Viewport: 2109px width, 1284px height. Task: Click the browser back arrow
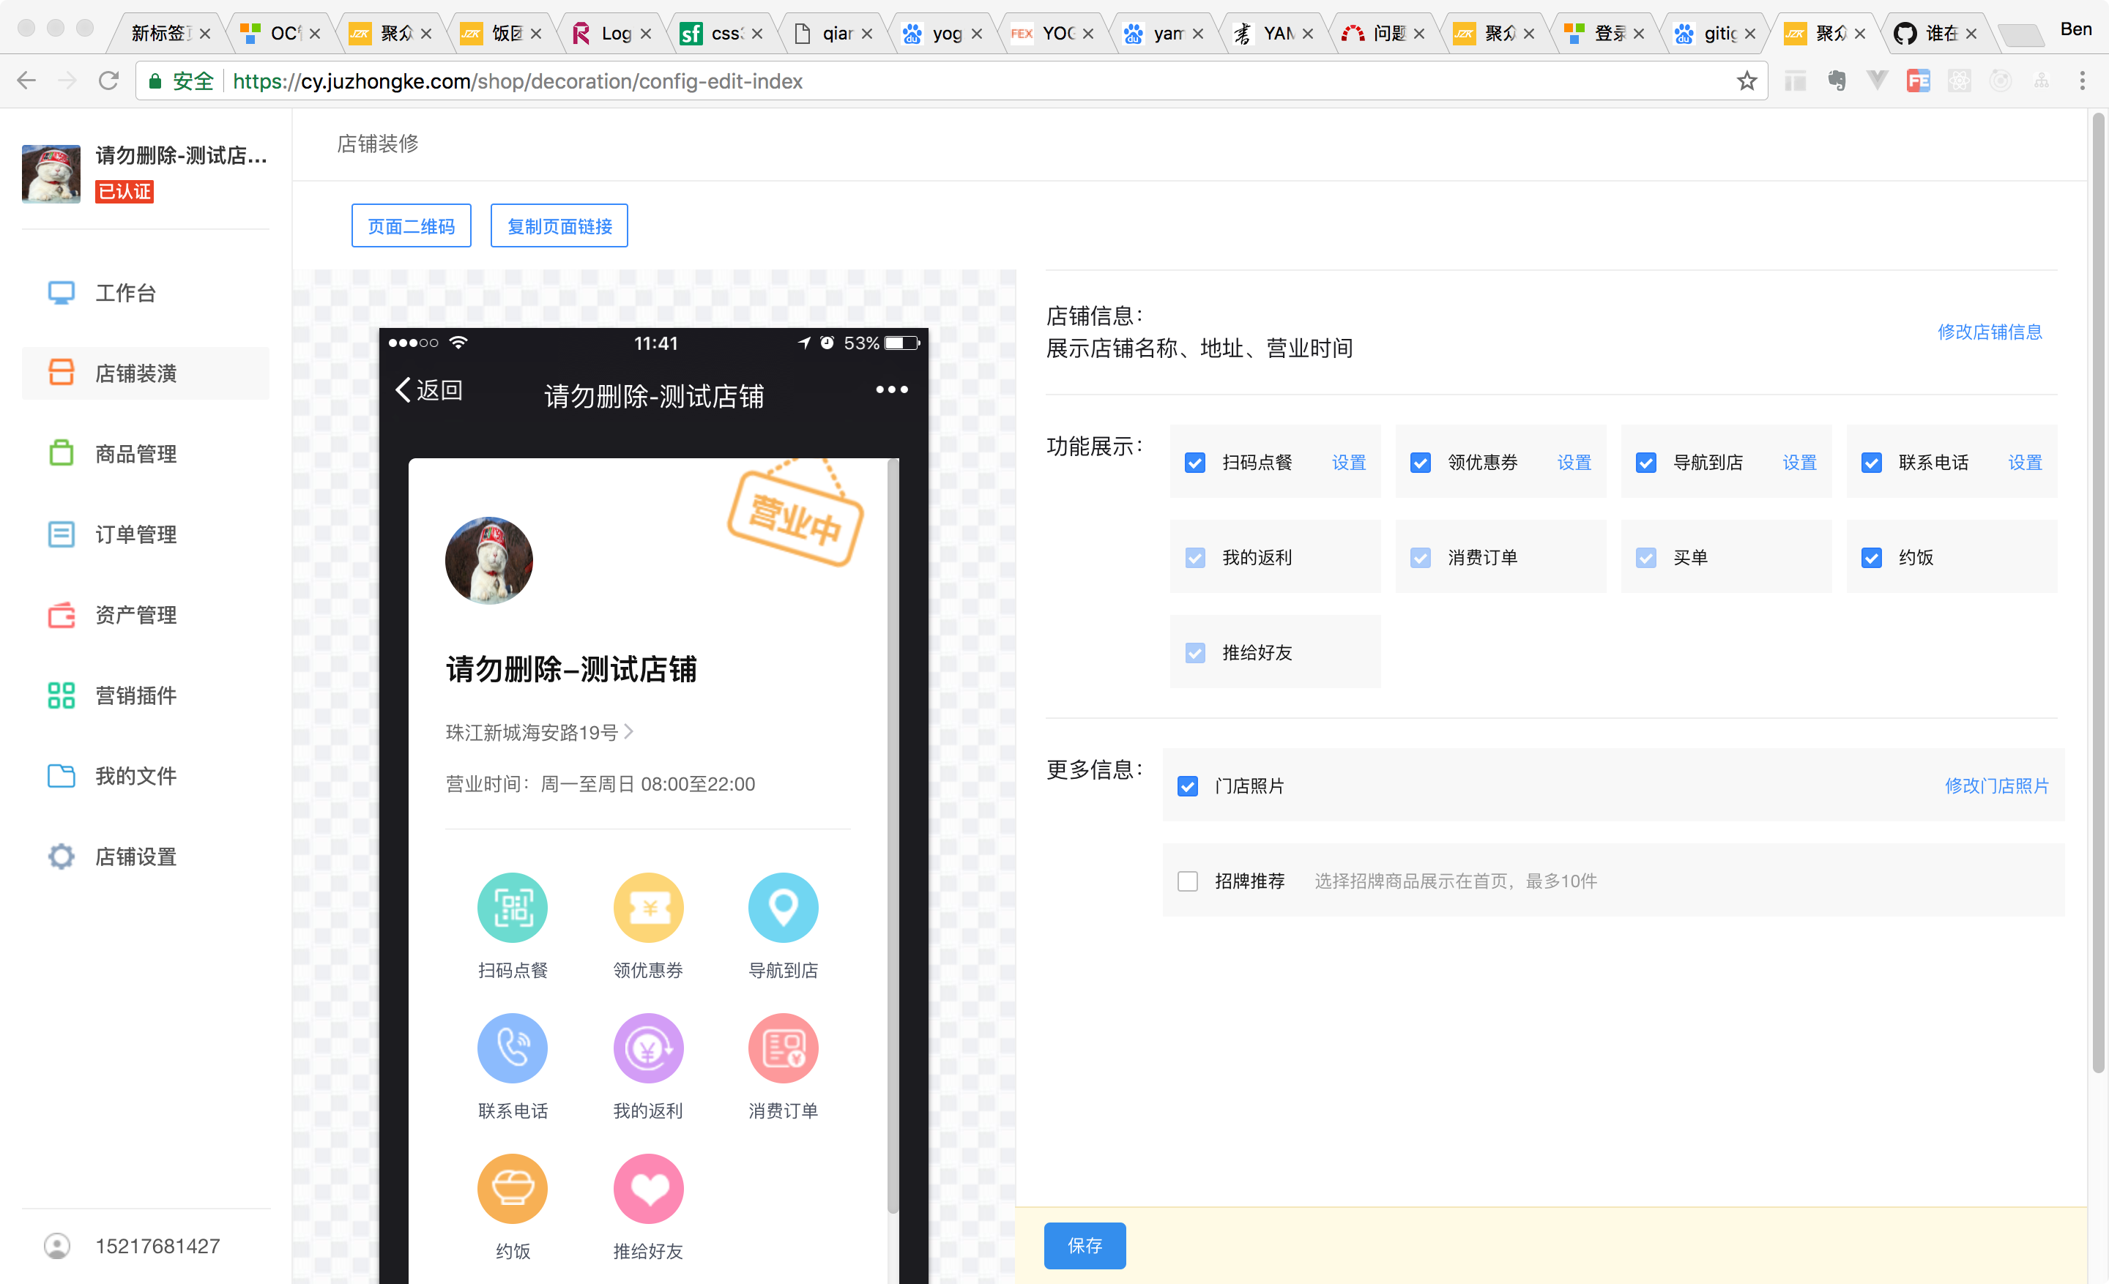(x=26, y=81)
